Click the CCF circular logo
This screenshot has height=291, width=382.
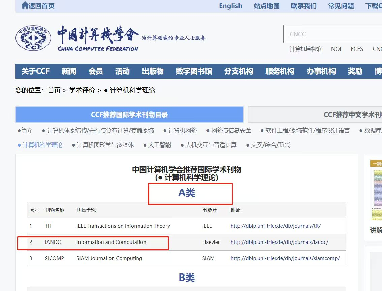point(33,38)
